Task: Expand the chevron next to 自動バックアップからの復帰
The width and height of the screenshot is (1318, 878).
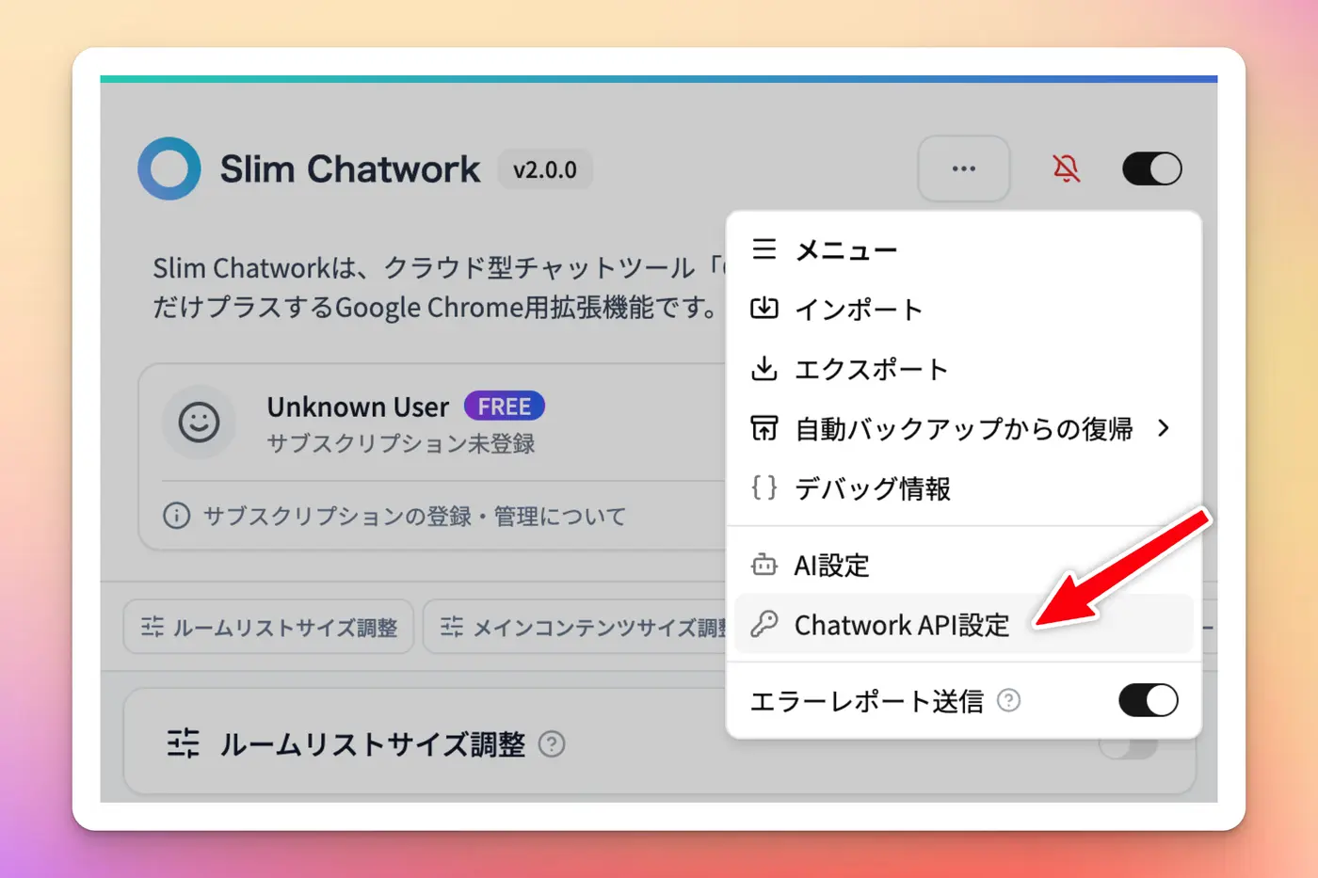Action: pos(1165,428)
